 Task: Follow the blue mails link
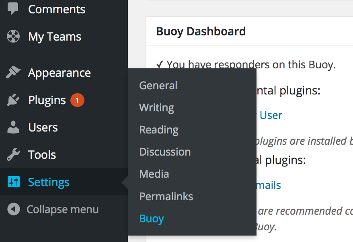269,185
